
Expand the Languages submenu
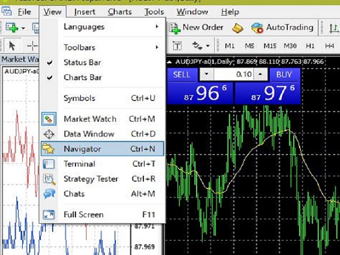tap(102, 27)
